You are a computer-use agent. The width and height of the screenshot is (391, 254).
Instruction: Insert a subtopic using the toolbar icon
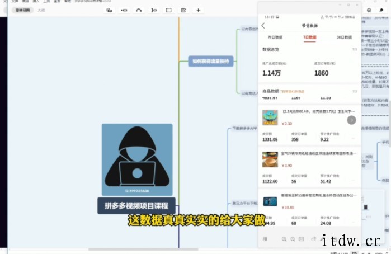pyautogui.click(x=124, y=10)
